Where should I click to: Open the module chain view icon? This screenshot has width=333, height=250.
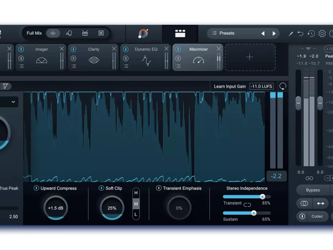(x=180, y=33)
